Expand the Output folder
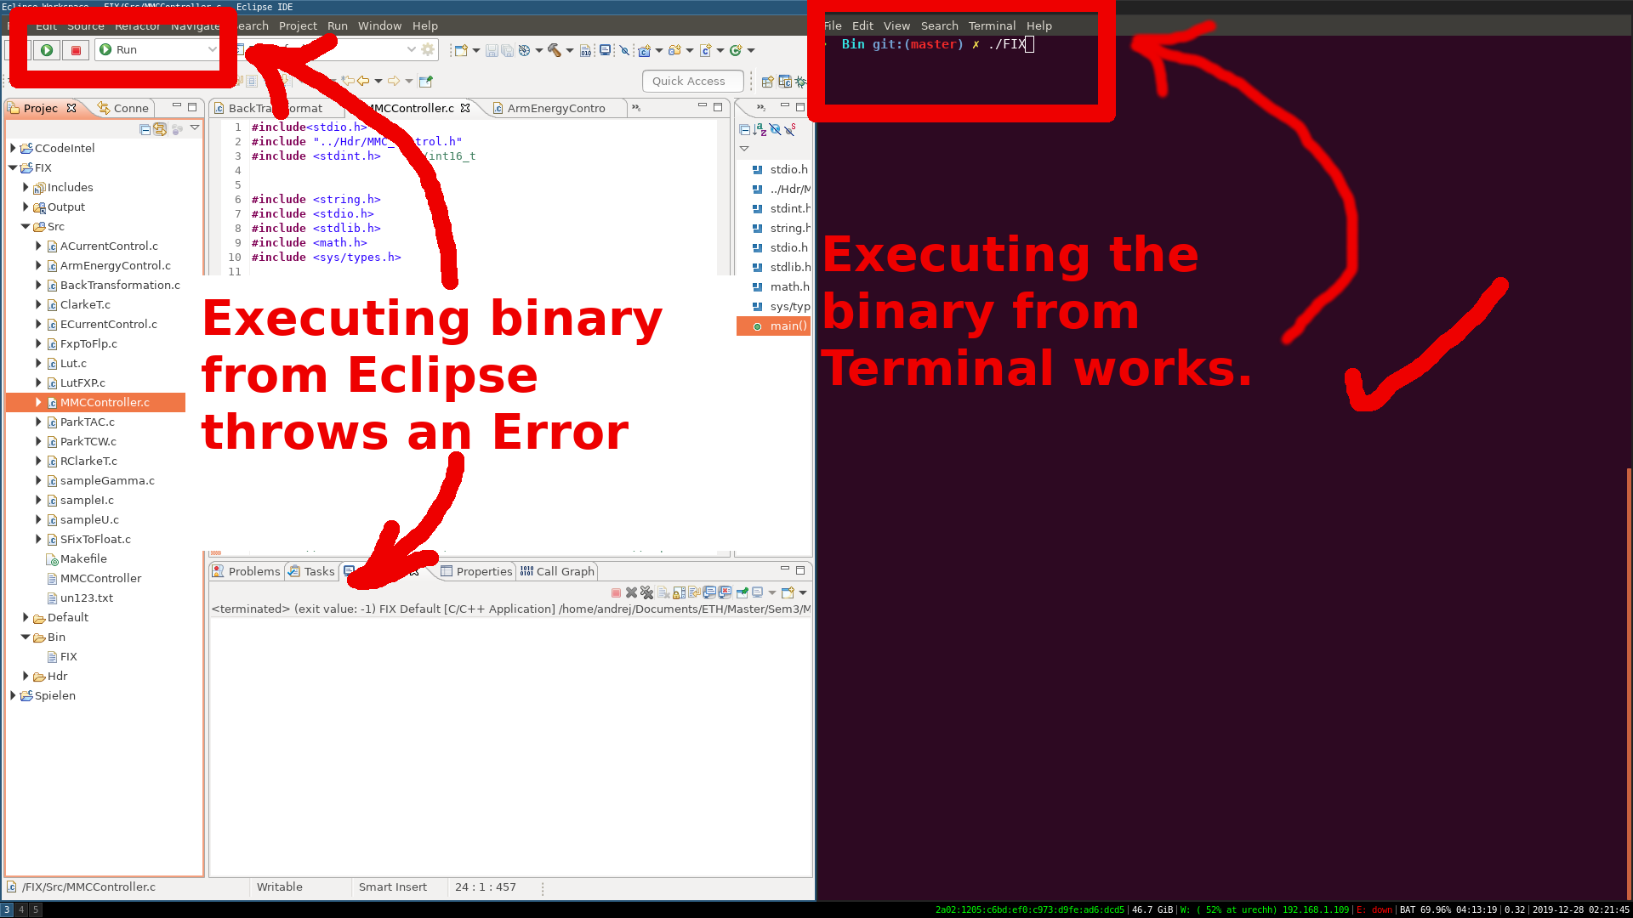This screenshot has height=918, width=1633. [x=26, y=207]
